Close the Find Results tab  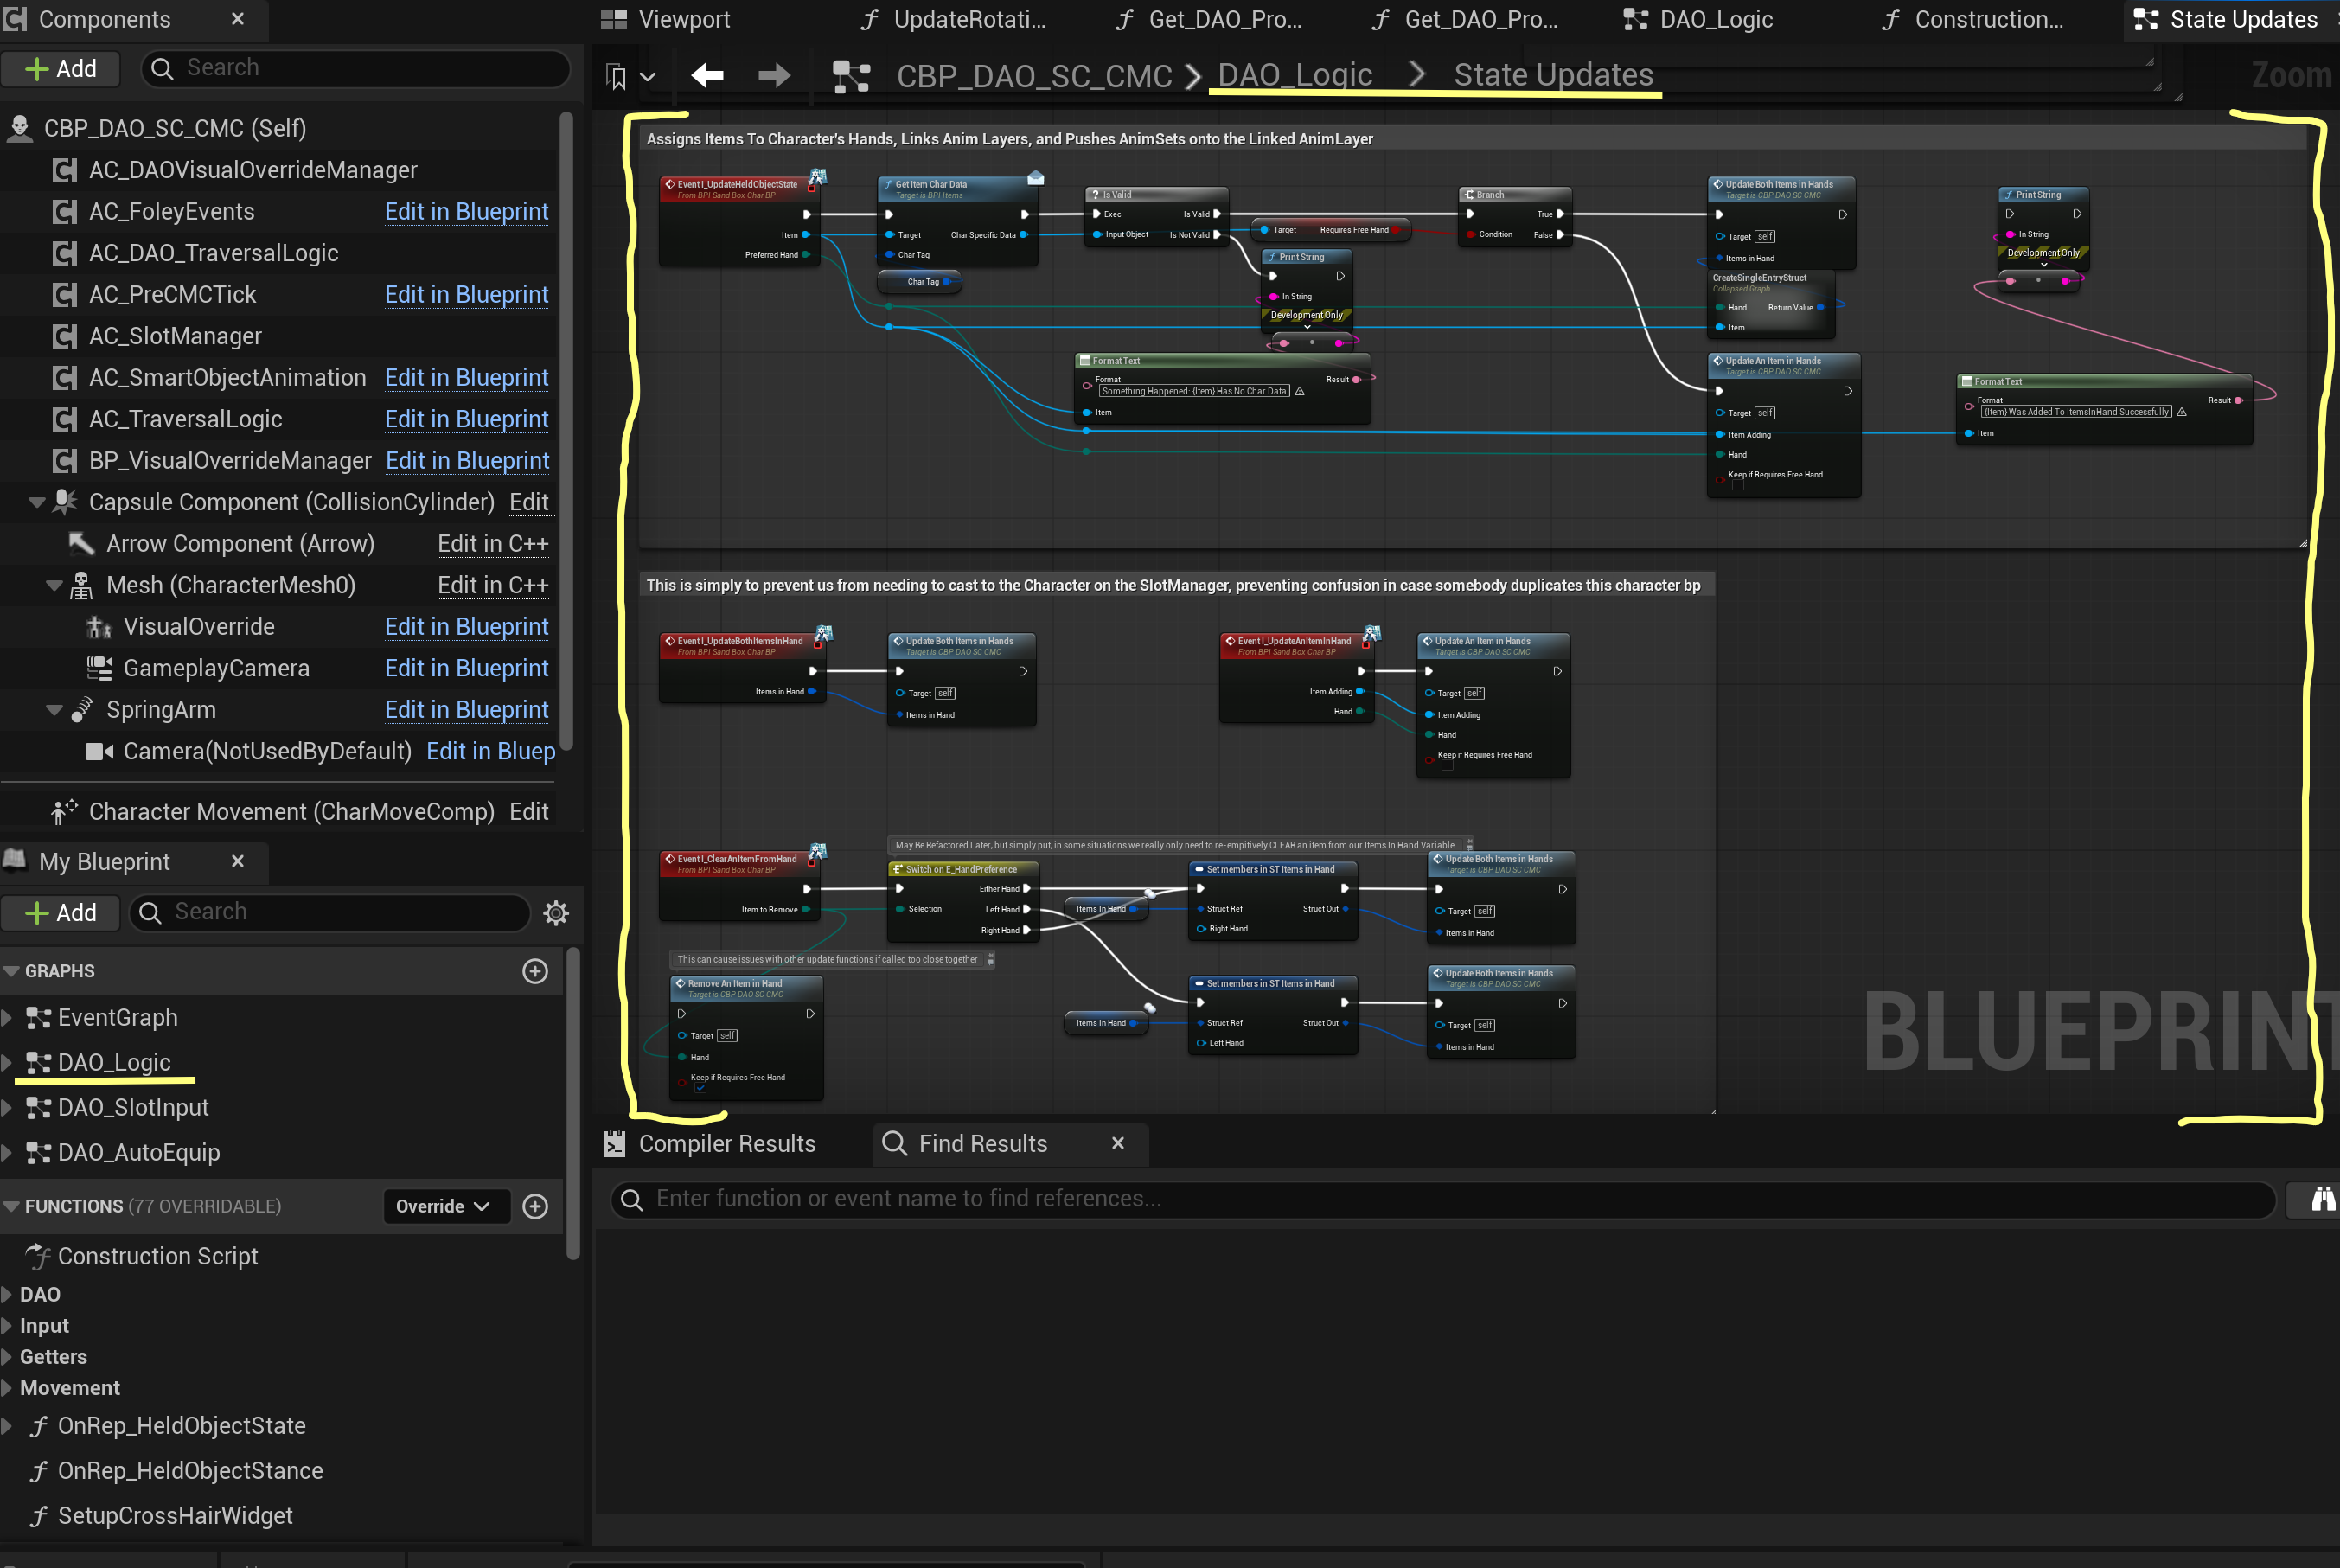(x=1117, y=1143)
